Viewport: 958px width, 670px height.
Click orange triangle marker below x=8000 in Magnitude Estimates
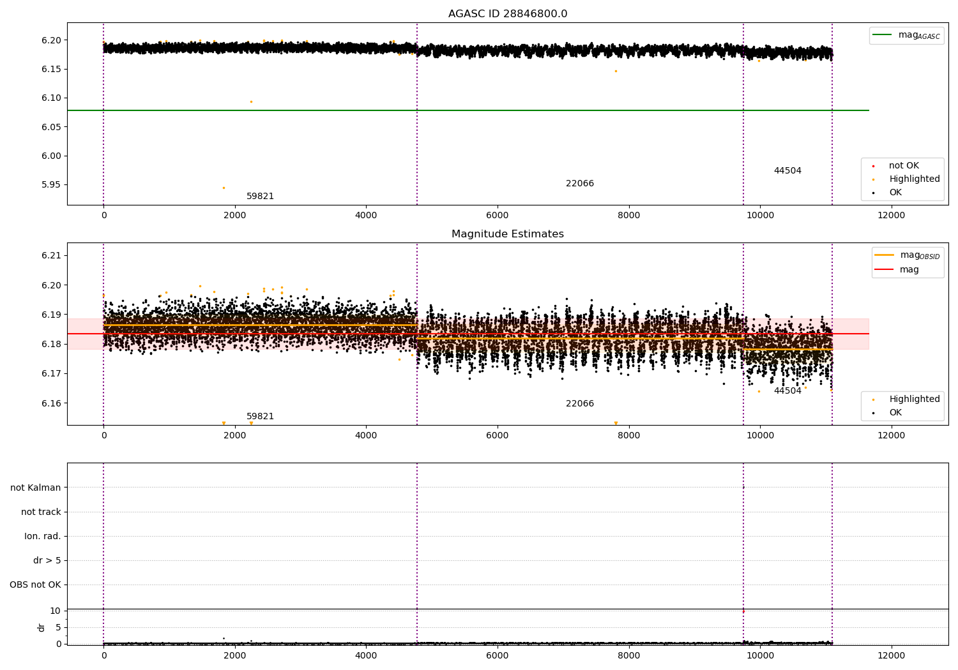[616, 423]
